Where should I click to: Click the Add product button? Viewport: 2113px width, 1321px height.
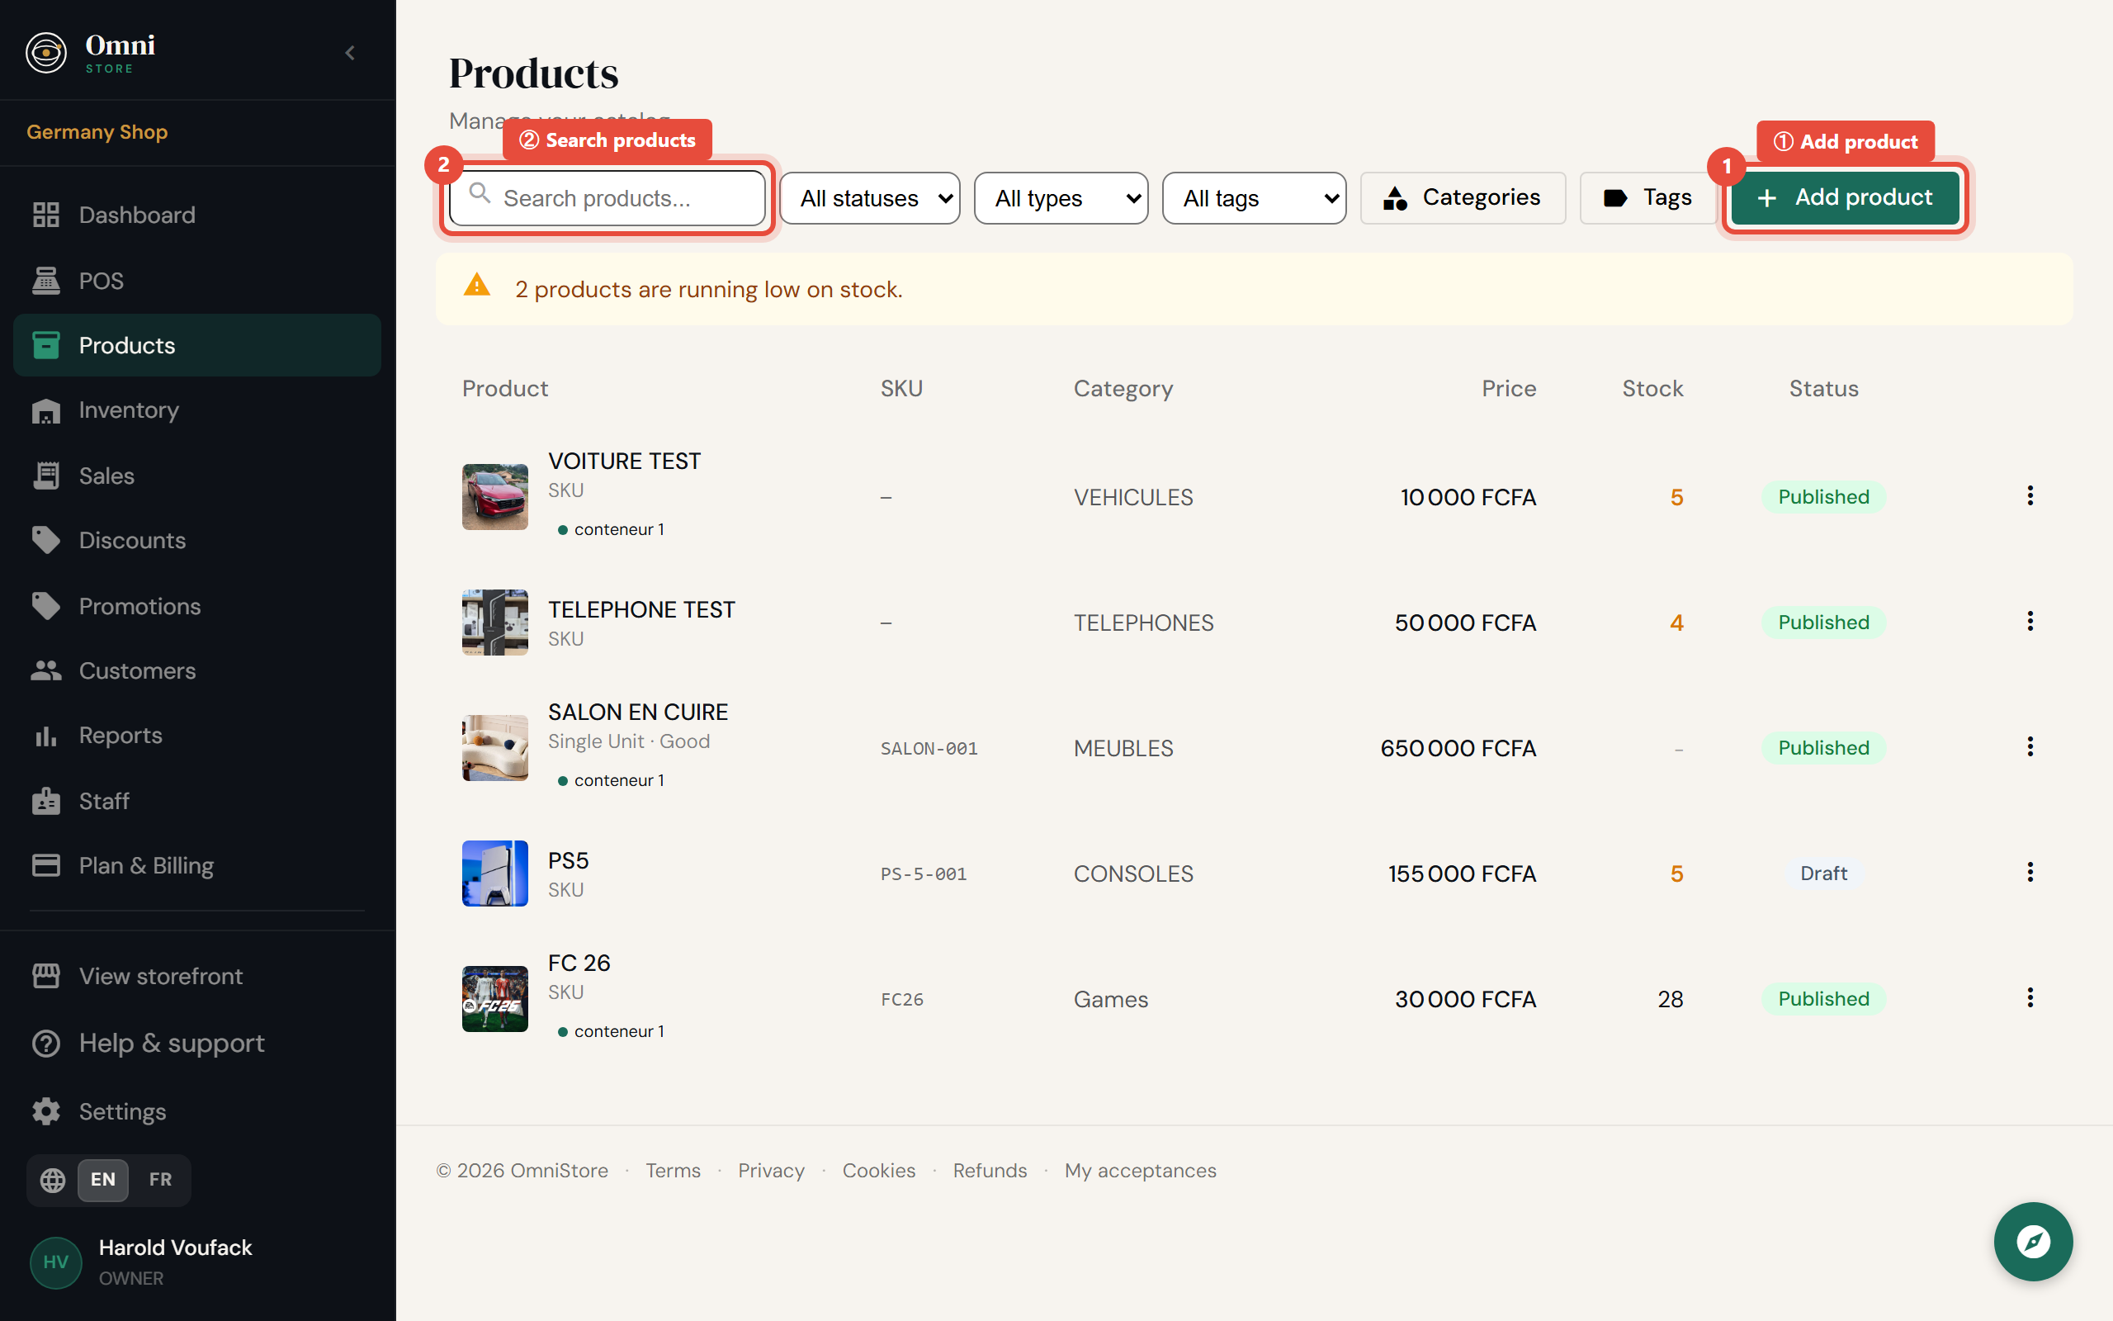1845,198
